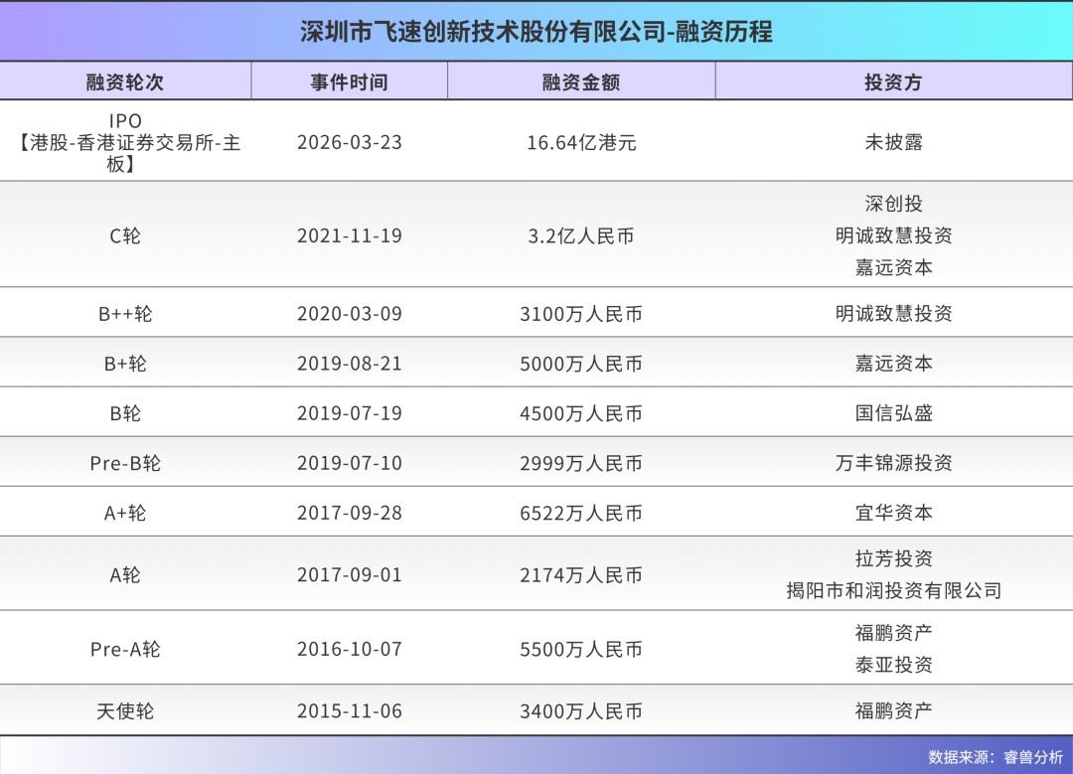Open investor 深创投 in the C轮 row
The width and height of the screenshot is (1073, 774).
coord(893,204)
